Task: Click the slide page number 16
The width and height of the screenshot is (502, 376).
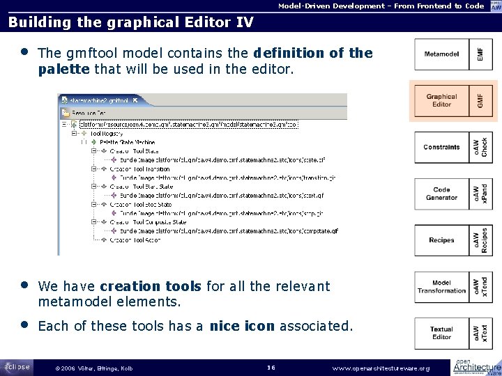Action: [x=271, y=368]
